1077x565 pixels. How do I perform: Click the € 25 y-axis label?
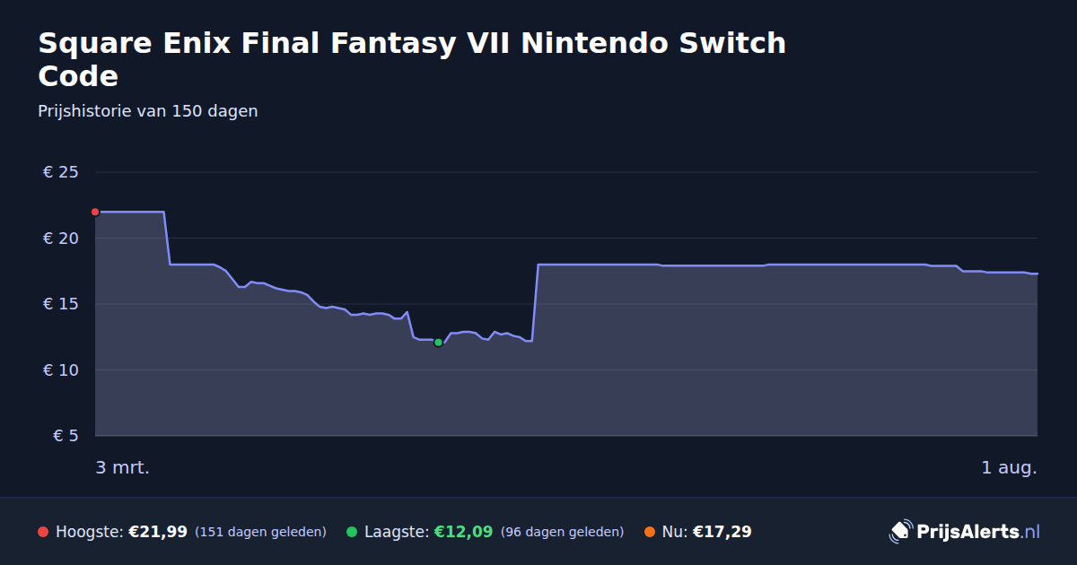point(61,172)
